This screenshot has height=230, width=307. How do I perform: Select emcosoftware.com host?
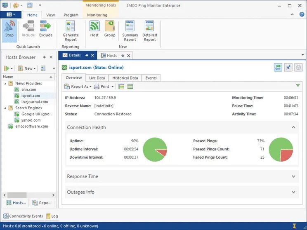coord(31,127)
